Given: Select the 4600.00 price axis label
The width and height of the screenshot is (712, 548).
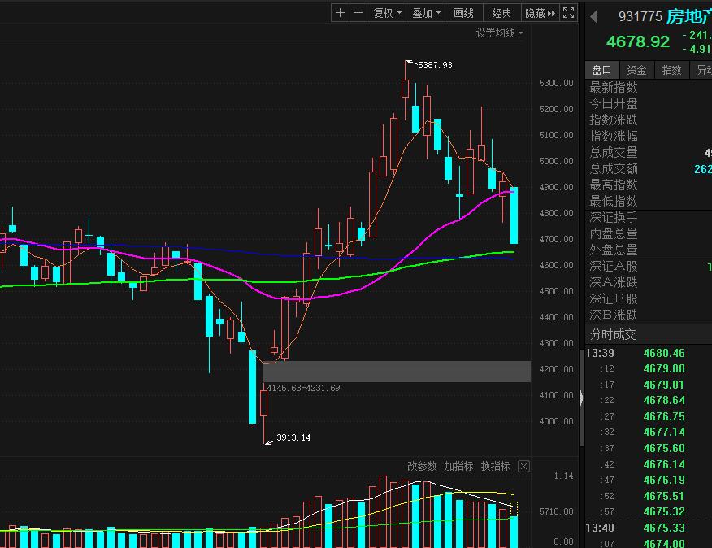Looking at the screenshot, I should point(556,265).
